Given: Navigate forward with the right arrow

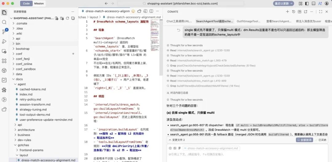Looking at the screenshot, I should 113,3.
